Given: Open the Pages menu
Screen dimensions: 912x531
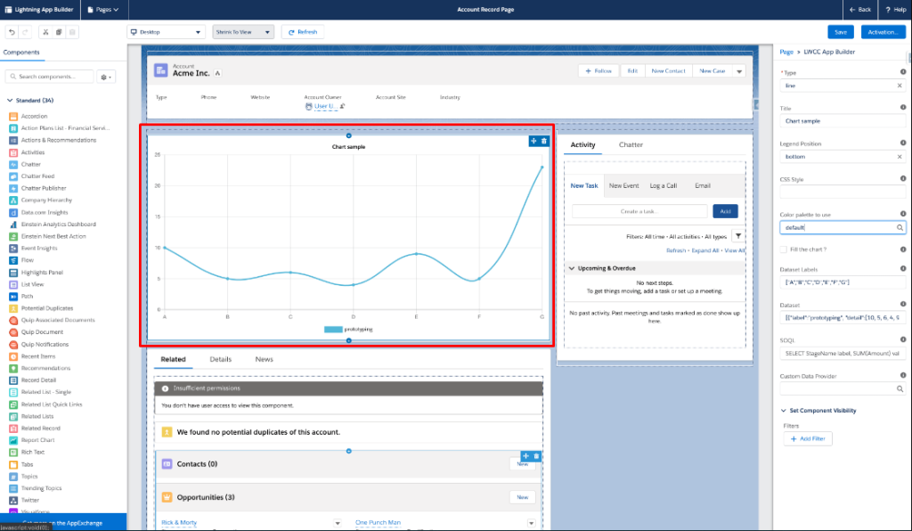Looking at the screenshot, I should click(103, 9).
